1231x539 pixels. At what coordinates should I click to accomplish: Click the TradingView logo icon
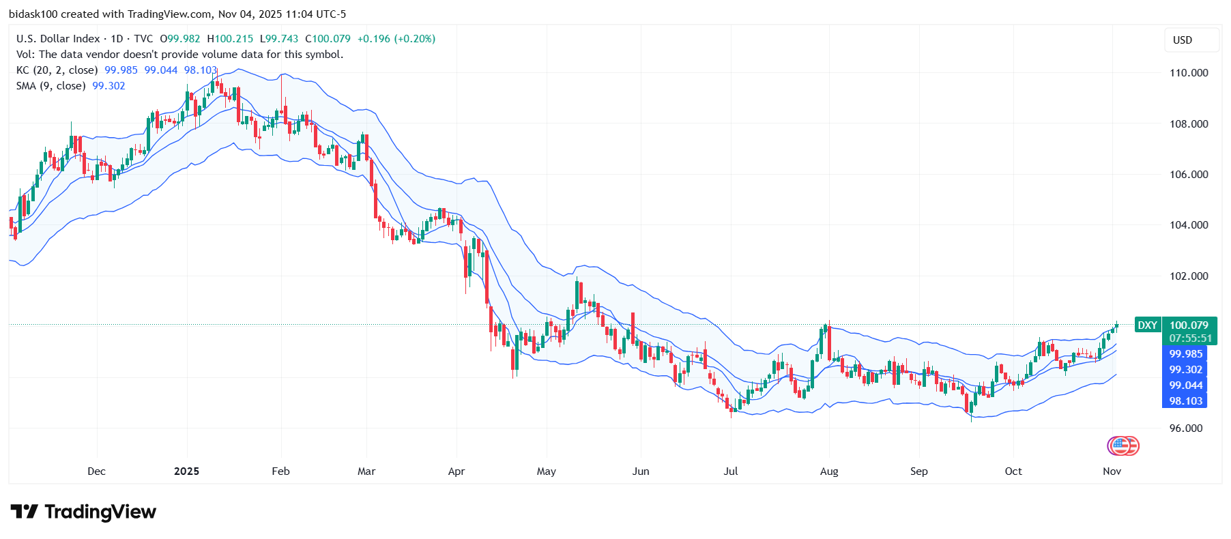pos(24,512)
